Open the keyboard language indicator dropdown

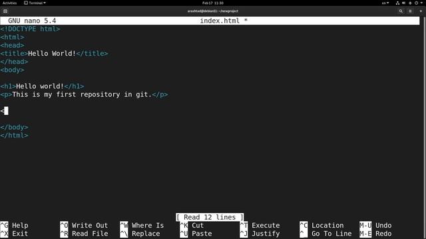pyautogui.click(x=385, y=3)
